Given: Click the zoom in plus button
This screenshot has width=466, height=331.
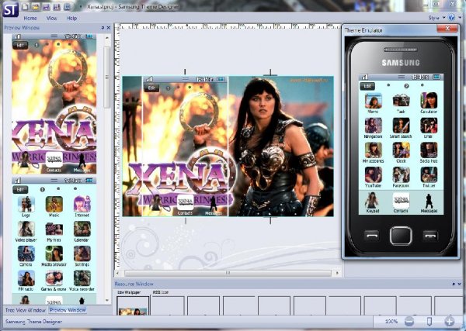Looking at the screenshot, I should pyautogui.click(x=450, y=321).
